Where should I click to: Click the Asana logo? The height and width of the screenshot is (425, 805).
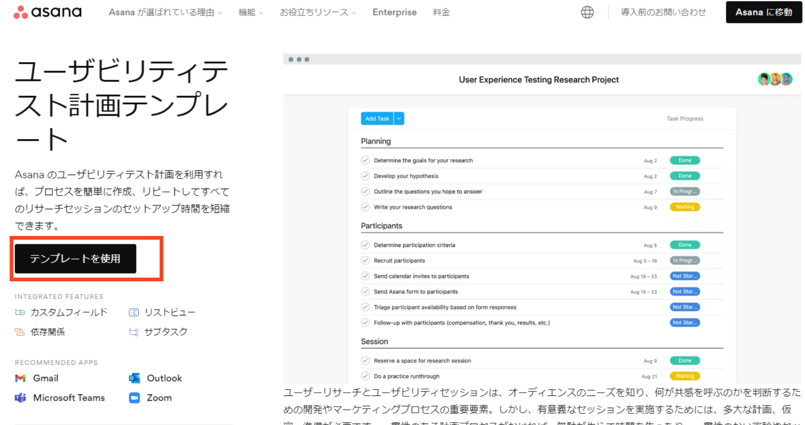click(47, 12)
